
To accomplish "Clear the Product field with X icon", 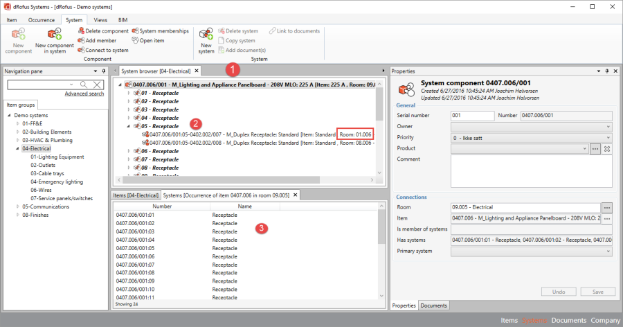I will tap(607, 149).
